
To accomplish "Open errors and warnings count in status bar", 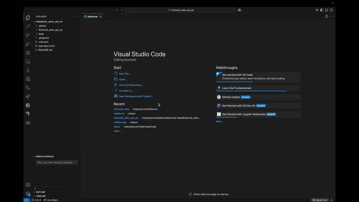I will 36,200.
